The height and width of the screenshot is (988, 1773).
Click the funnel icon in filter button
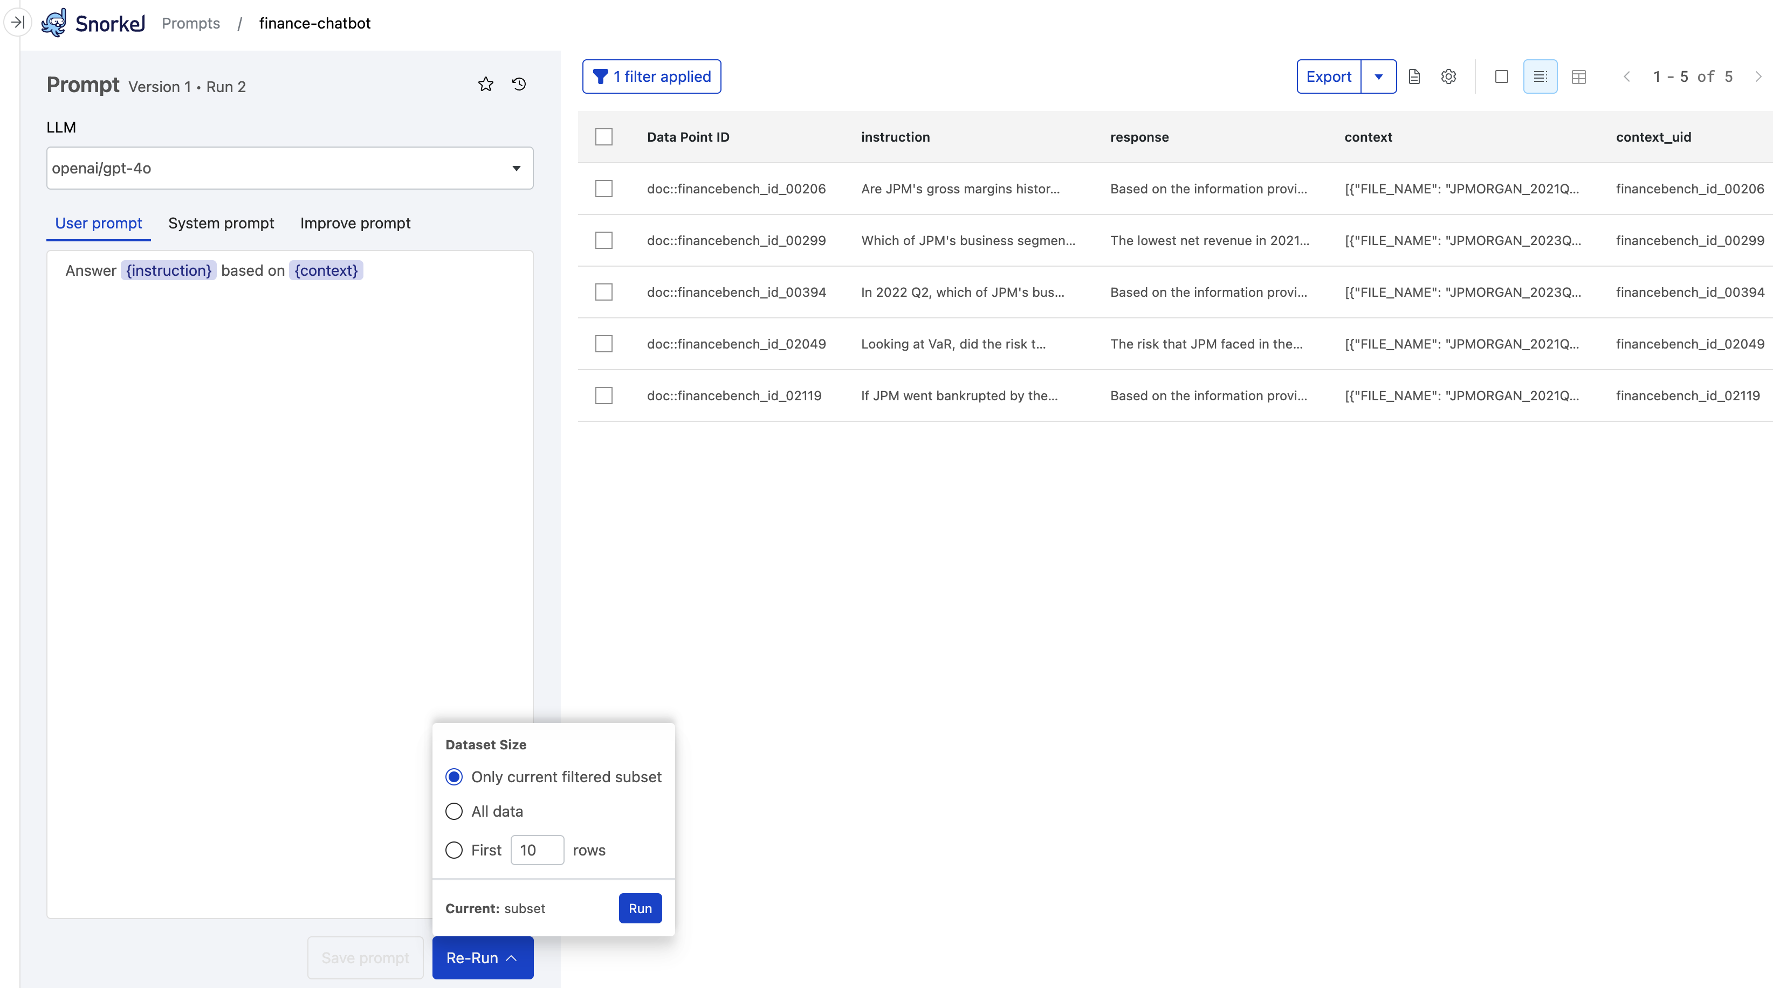600,76
